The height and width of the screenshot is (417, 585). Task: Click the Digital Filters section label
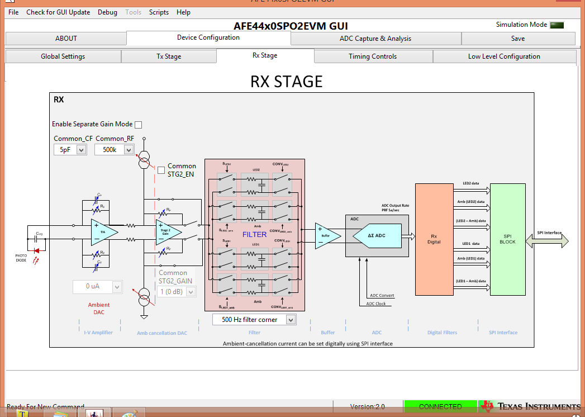point(442,332)
